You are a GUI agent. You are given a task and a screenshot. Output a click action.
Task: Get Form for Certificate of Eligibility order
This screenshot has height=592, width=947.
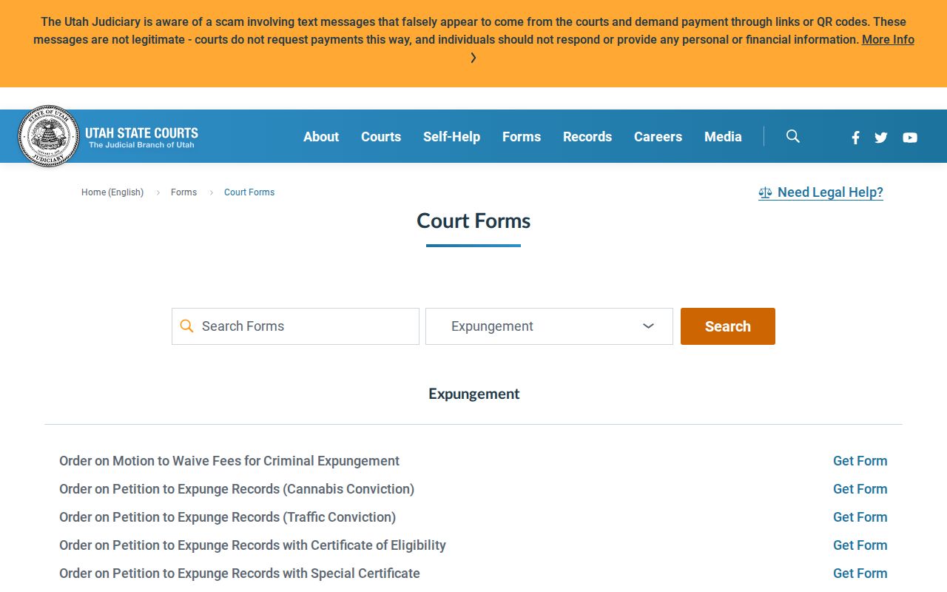[860, 545]
